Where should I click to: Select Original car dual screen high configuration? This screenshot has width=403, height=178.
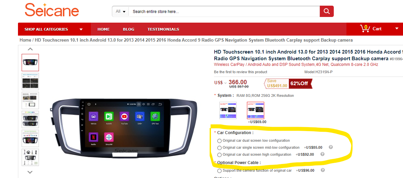(x=219, y=155)
